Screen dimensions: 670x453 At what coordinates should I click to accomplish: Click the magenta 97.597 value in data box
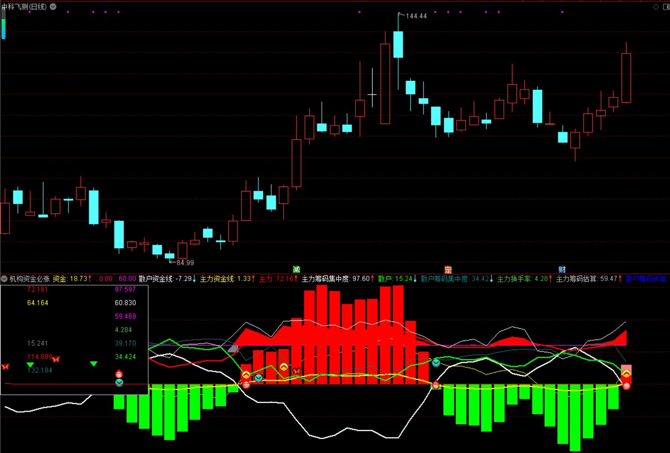point(125,289)
